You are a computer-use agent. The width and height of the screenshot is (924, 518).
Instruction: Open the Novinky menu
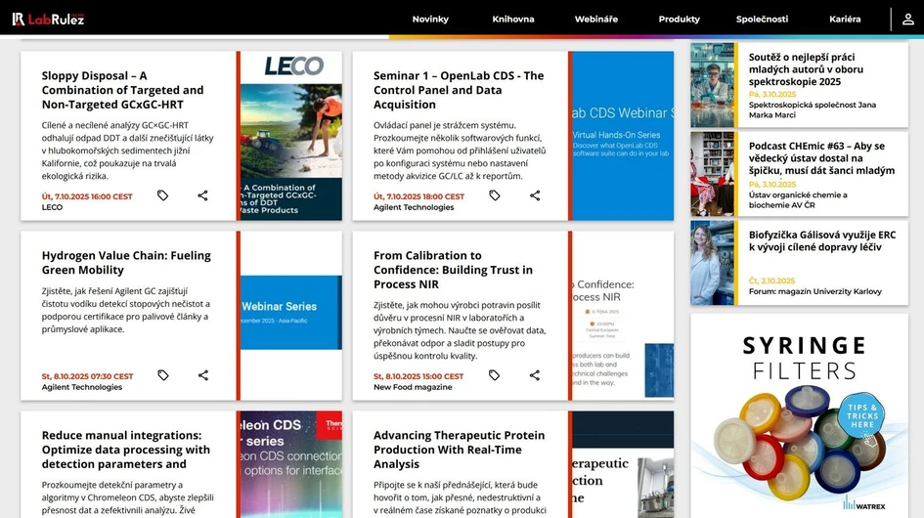430,19
